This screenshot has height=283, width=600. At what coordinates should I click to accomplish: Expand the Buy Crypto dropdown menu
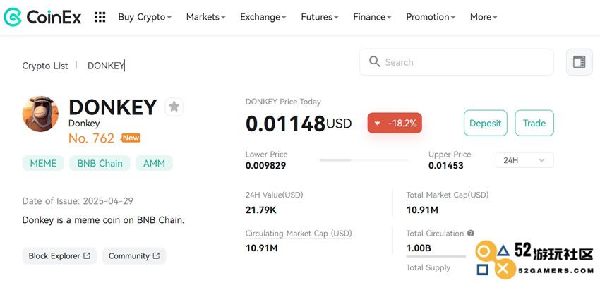pos(145,17)
